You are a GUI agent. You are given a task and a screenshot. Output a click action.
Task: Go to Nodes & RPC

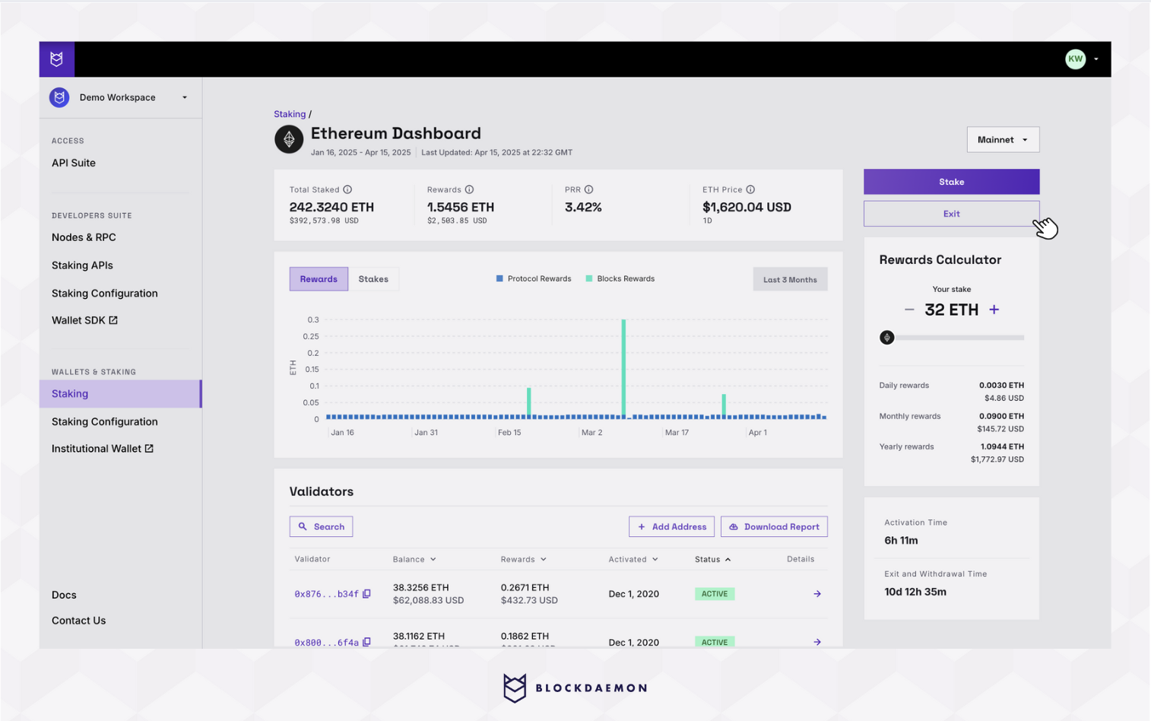click(84, 237)
